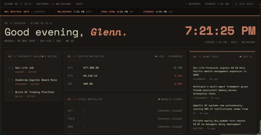Open OneArrow Capital Board Role task
This screenshot has height=135, width=261.
pyautogui.click(x=36, y=80)
